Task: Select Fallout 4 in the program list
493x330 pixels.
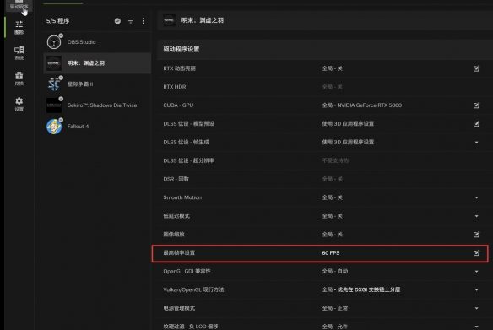Action: tap(97, 126)
